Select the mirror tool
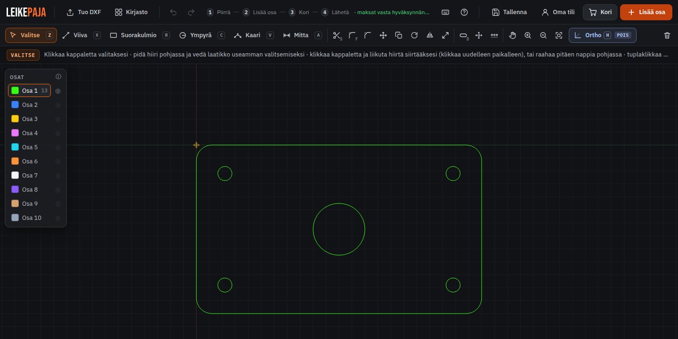The height and width of the screenshot is (339, 678). (x=430, y=35)
